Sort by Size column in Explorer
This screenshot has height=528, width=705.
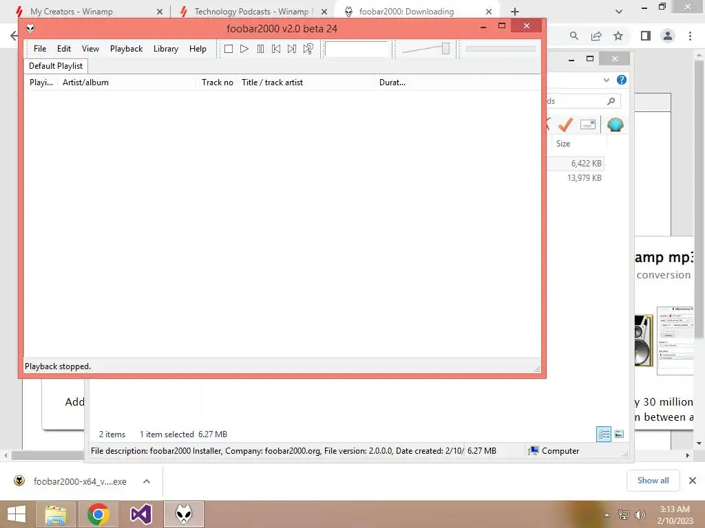point(578,144)
